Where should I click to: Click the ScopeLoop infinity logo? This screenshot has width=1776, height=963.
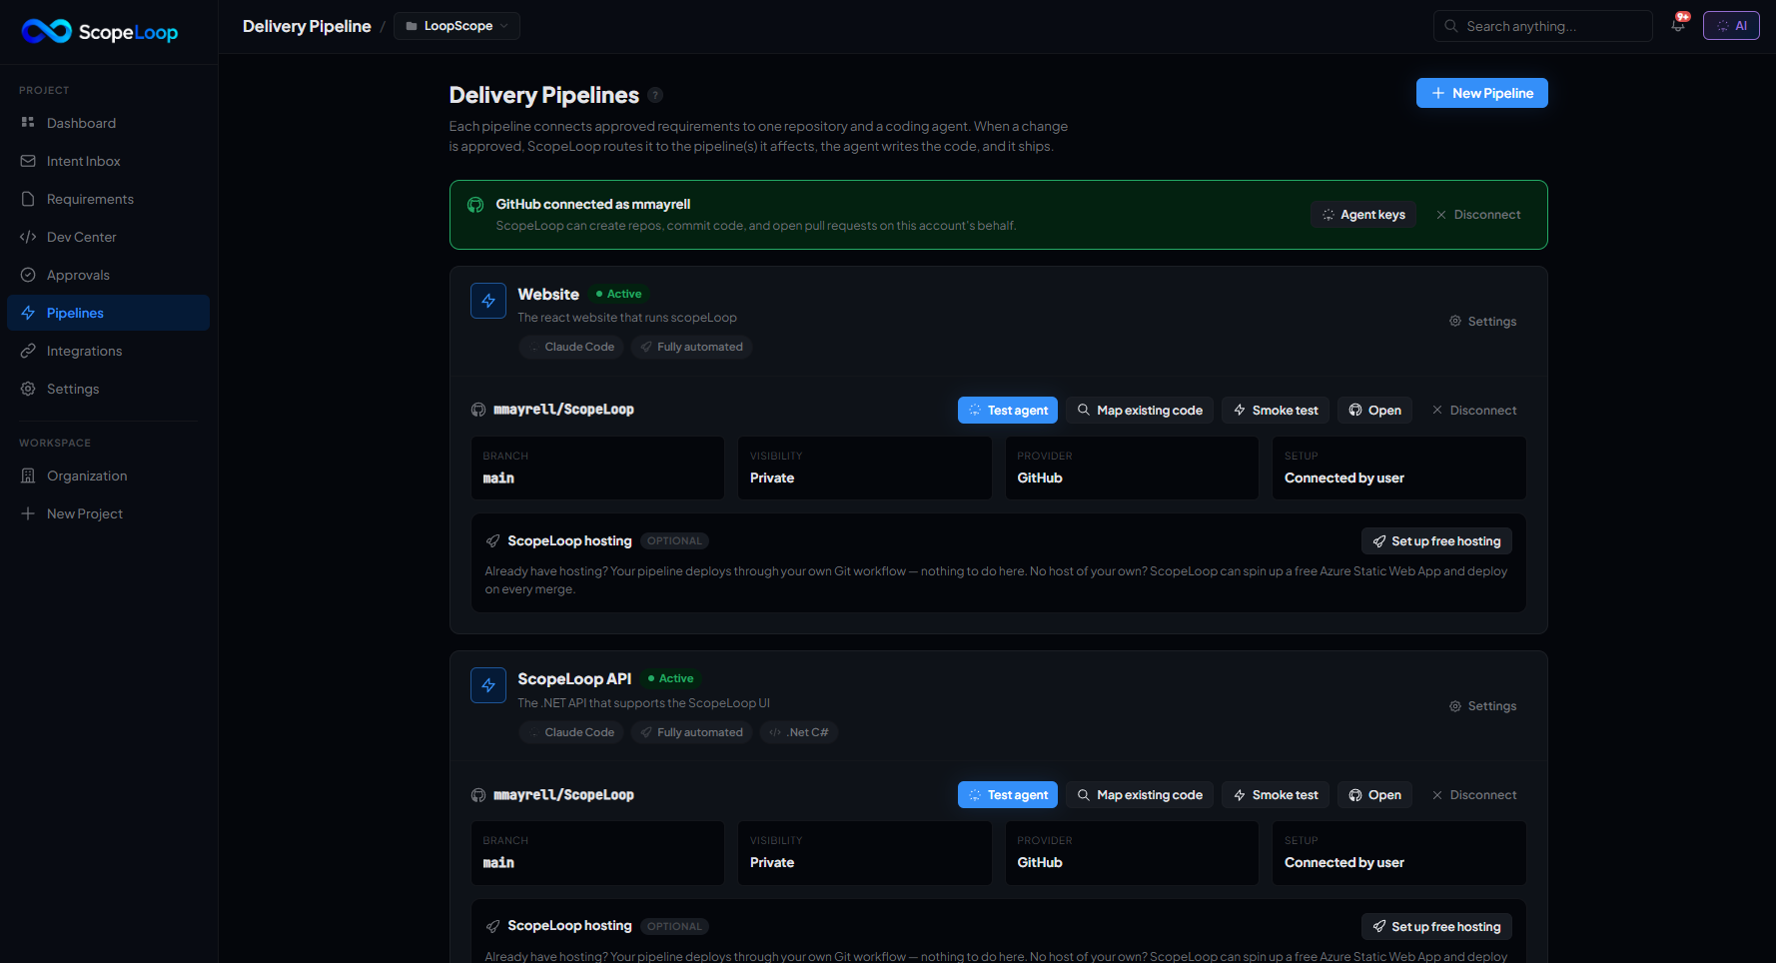46,32
